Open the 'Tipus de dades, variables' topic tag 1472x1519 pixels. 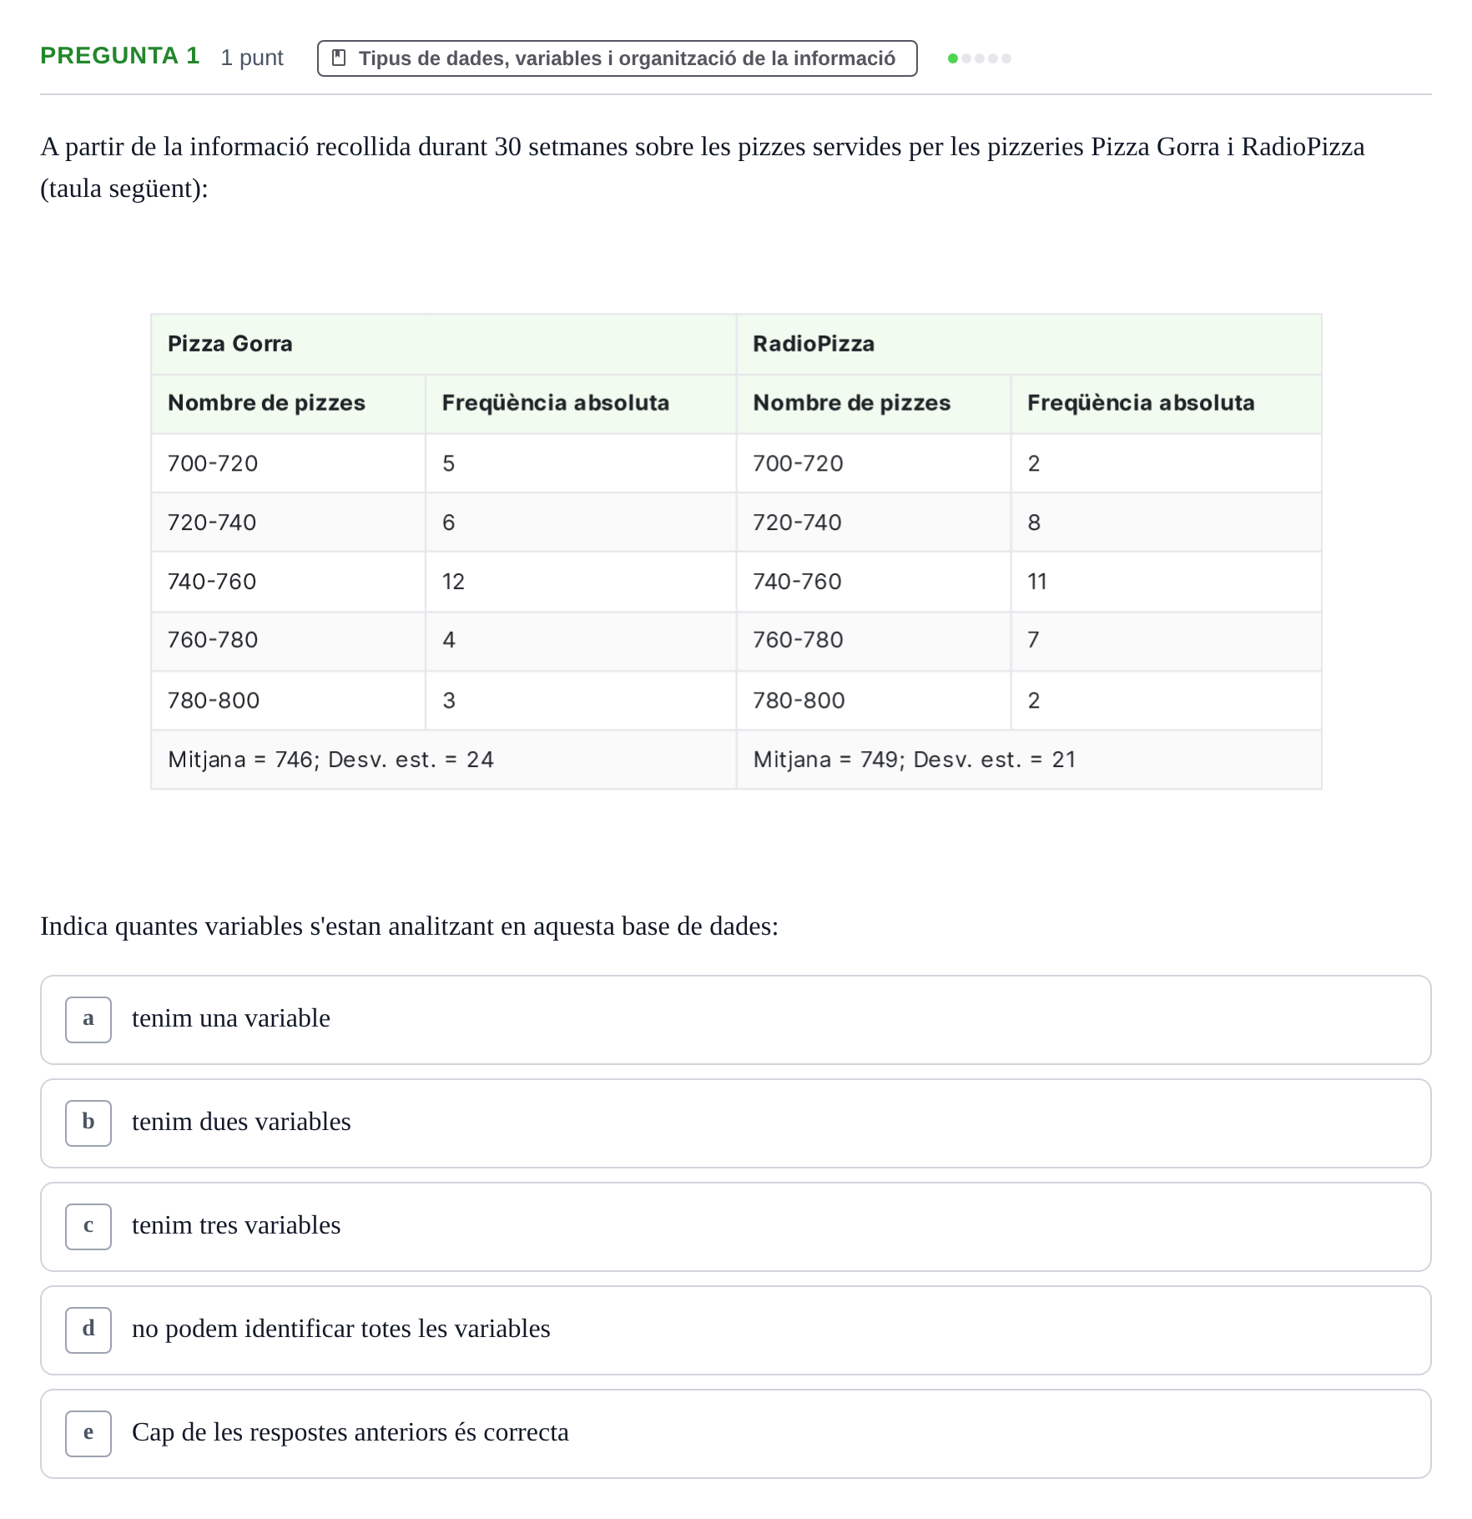pos(617,58)
